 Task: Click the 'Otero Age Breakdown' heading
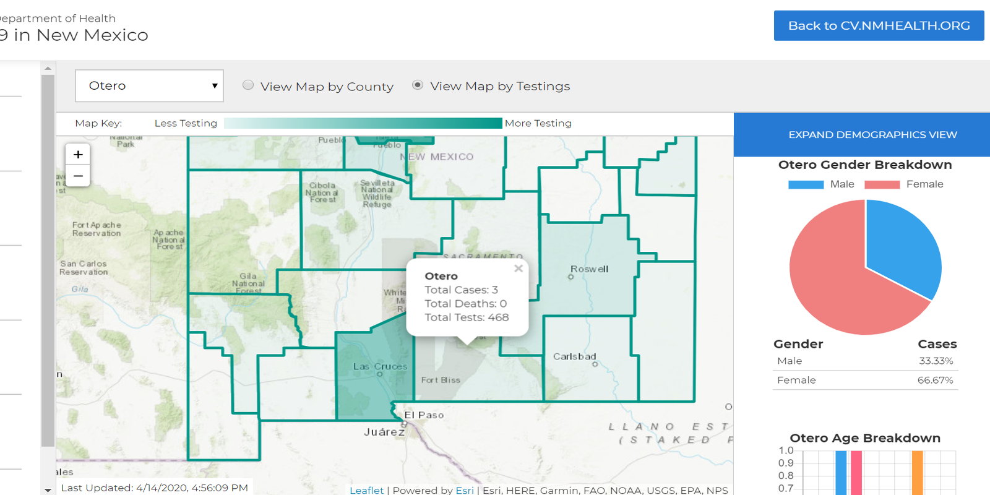[865, 438]
